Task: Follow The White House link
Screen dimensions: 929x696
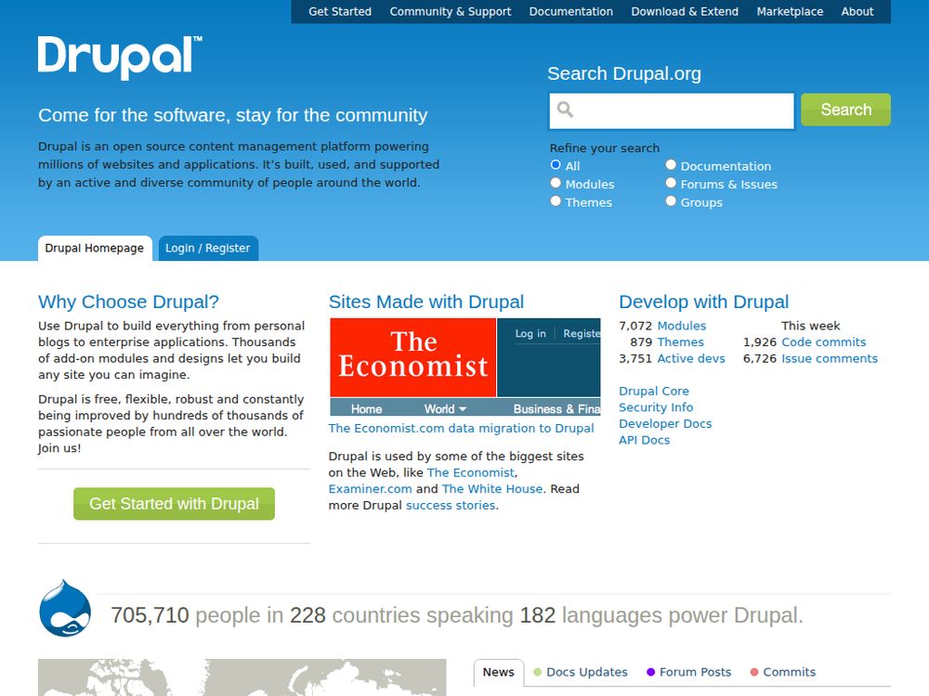Action: click(492, 489)
